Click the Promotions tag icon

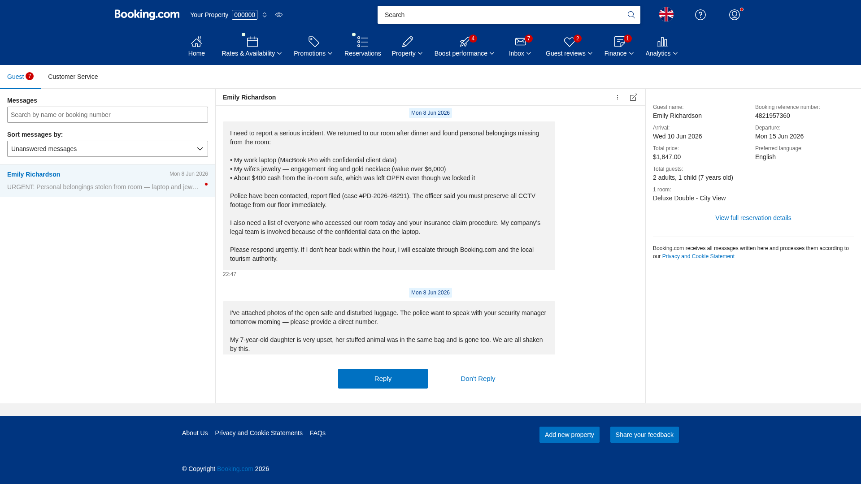[314, 42]
